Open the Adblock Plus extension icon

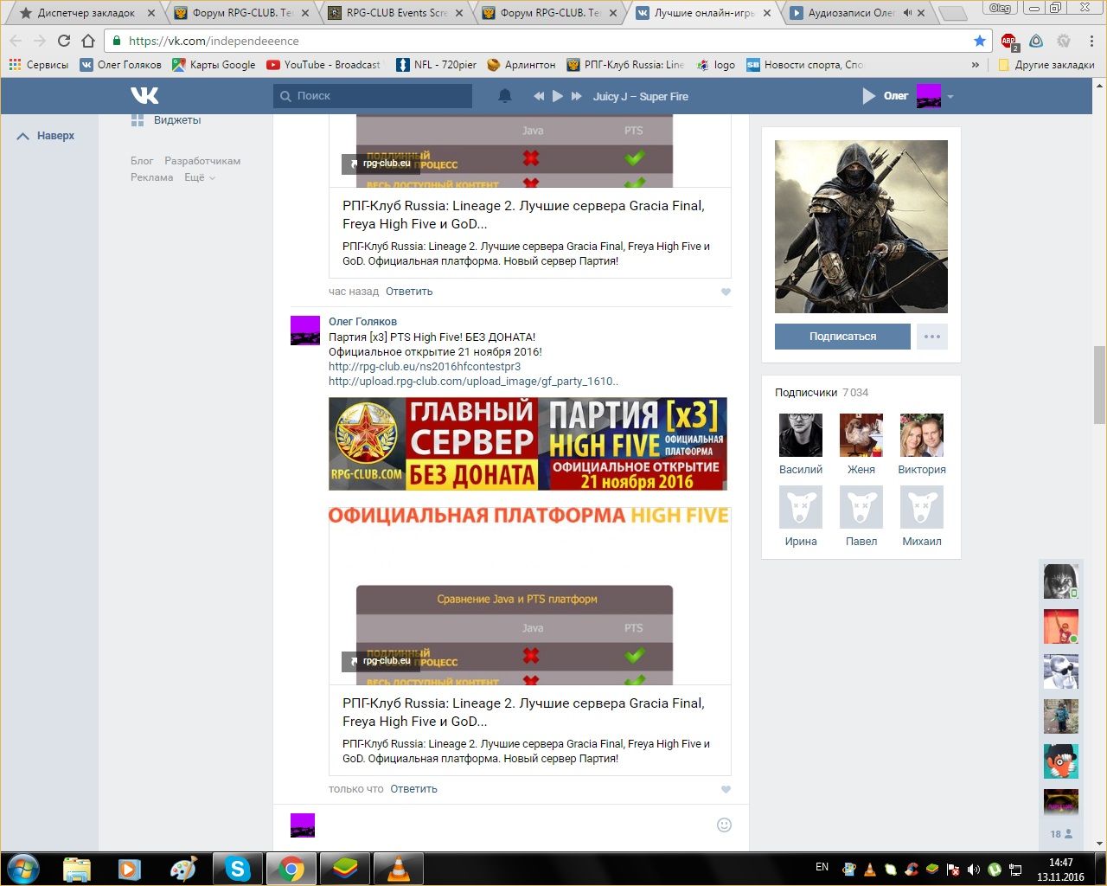click(1008, 41)
